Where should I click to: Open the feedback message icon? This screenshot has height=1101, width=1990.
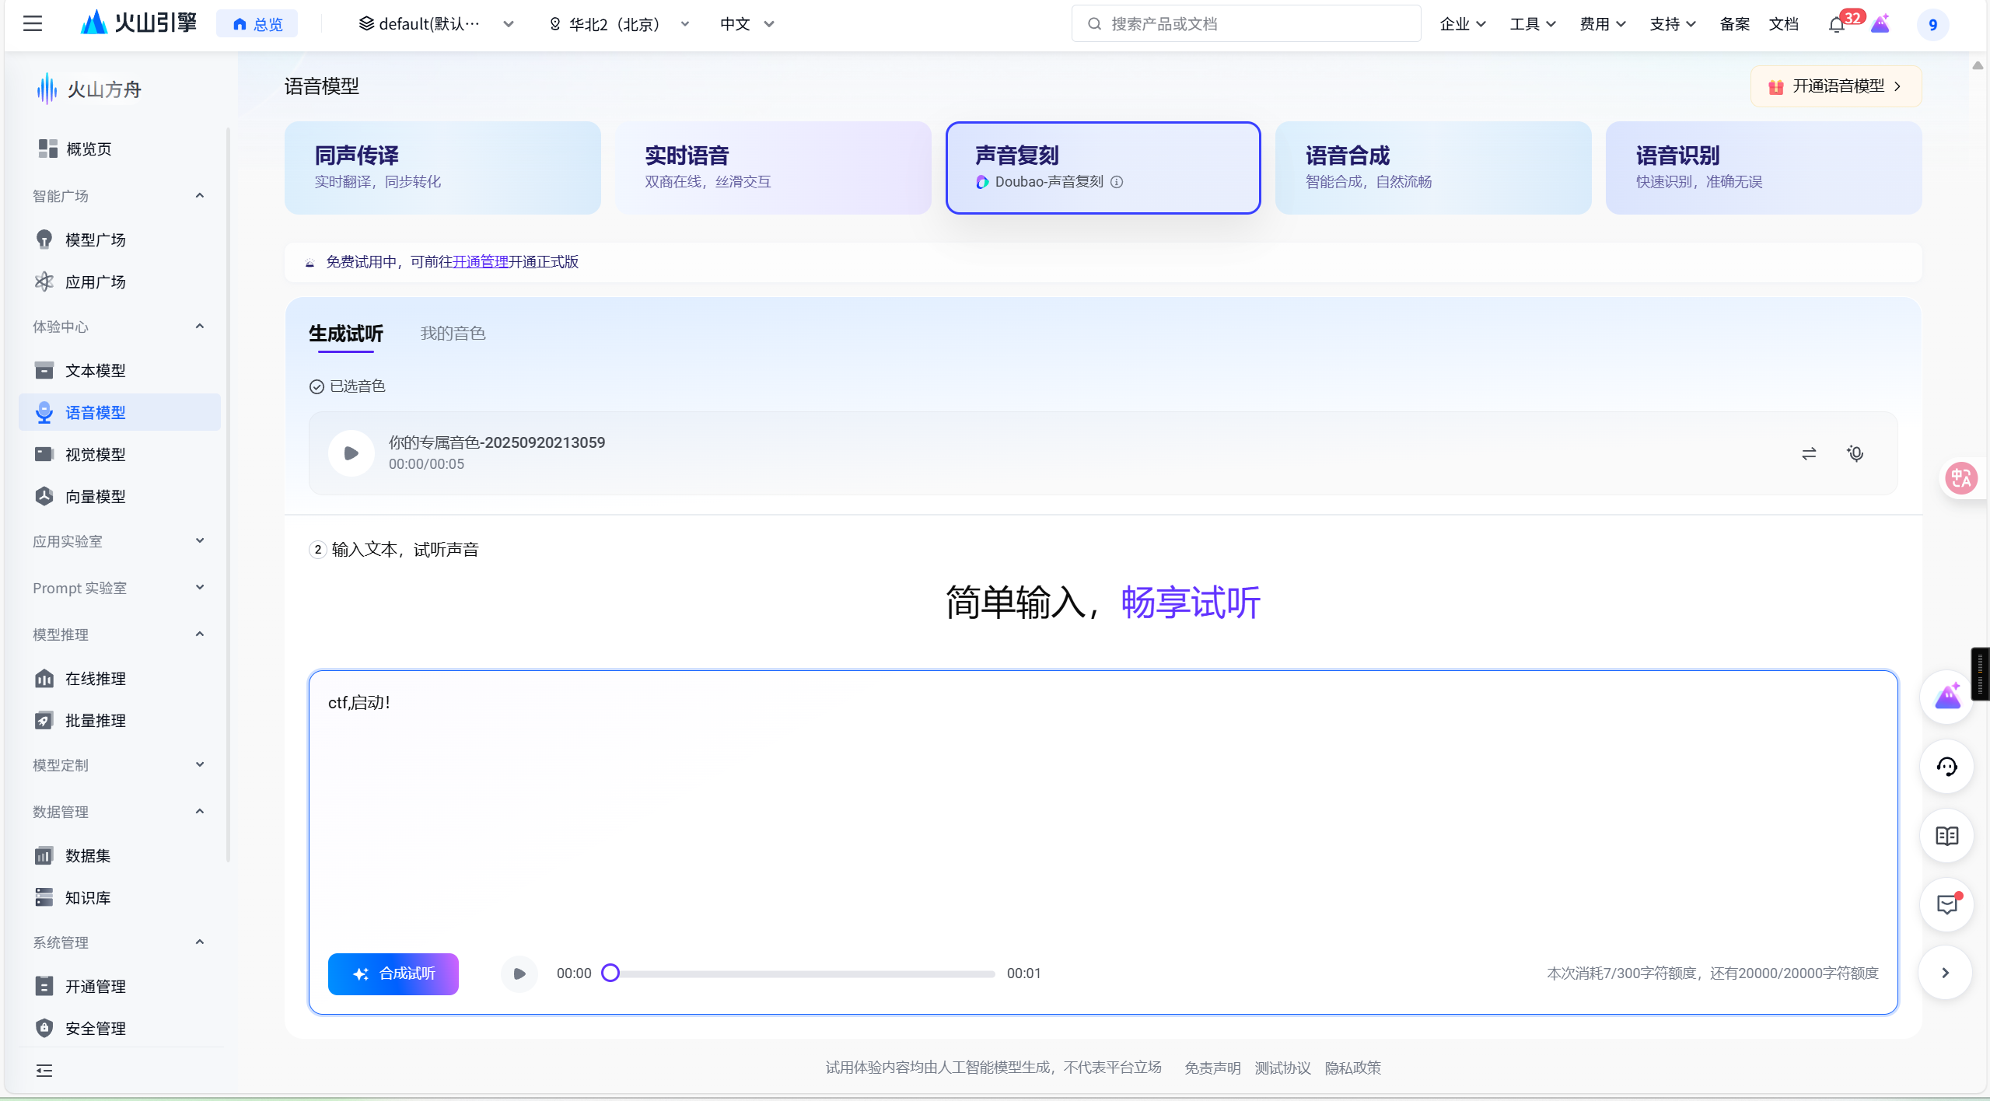[x=1946, y=904]
